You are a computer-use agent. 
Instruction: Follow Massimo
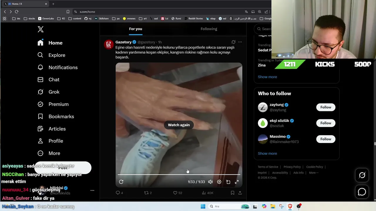(326, 139)
